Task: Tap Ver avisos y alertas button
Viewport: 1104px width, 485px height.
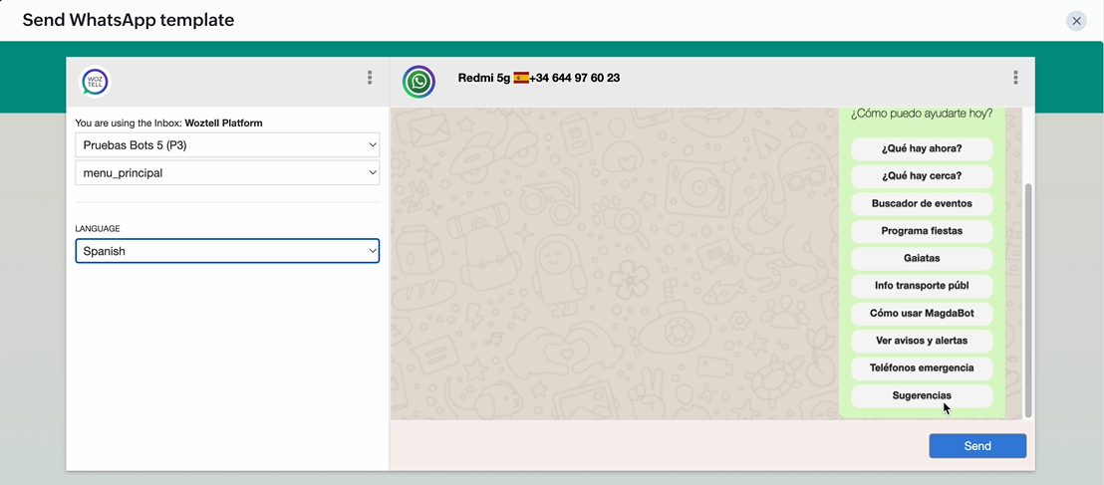Action: [922, 341]
